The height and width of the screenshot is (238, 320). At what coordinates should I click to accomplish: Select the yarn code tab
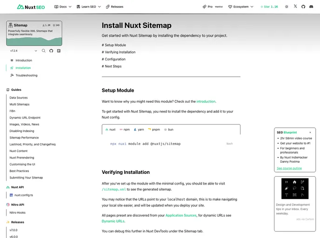point(139,130)
